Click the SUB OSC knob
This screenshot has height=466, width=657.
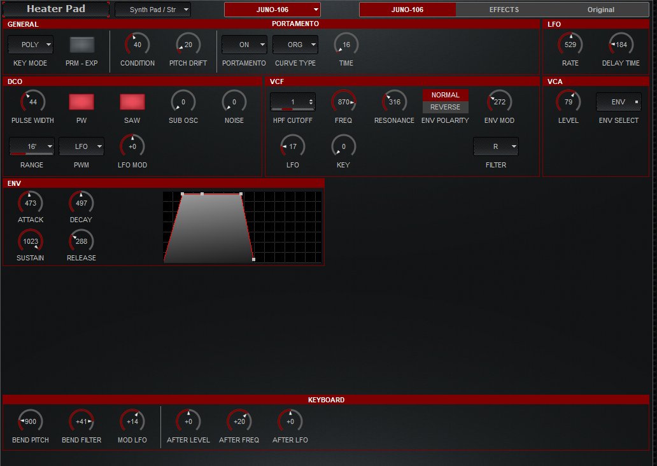tap(183, 102)
